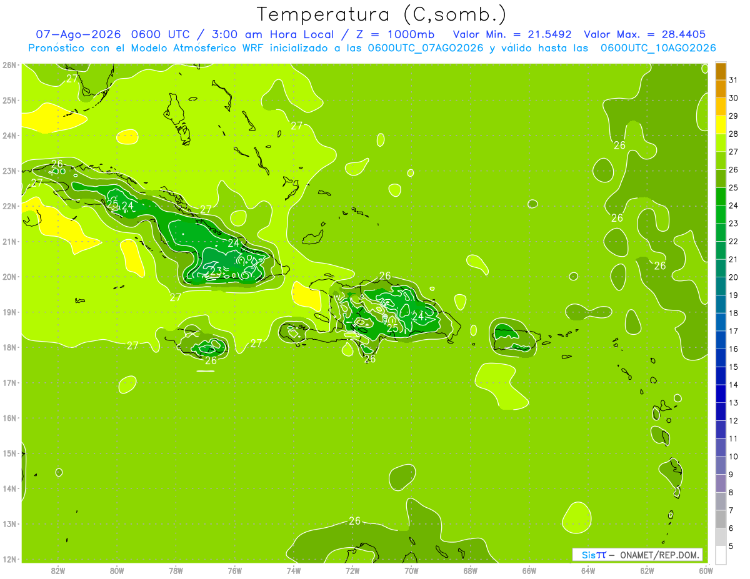This screenshot has height=579, width=750.
Task: Click the valid-until time '0600UTC_10AGO2026'
Action: tap(658, 48)
